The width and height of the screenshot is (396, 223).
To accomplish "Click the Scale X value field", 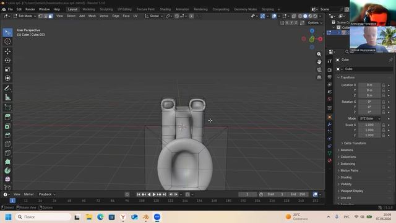I will [x=369, y=125].
